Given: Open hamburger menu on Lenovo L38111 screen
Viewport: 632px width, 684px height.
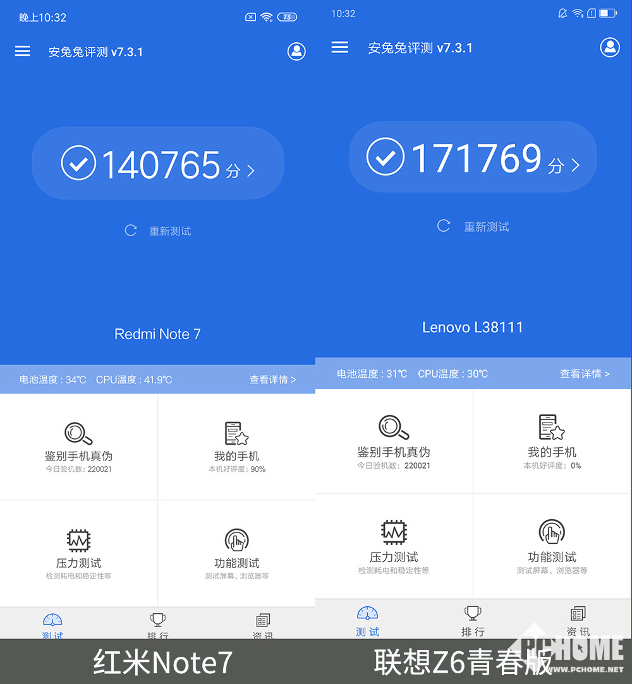Looking at the screenshot, I should (x=339, y=47).
